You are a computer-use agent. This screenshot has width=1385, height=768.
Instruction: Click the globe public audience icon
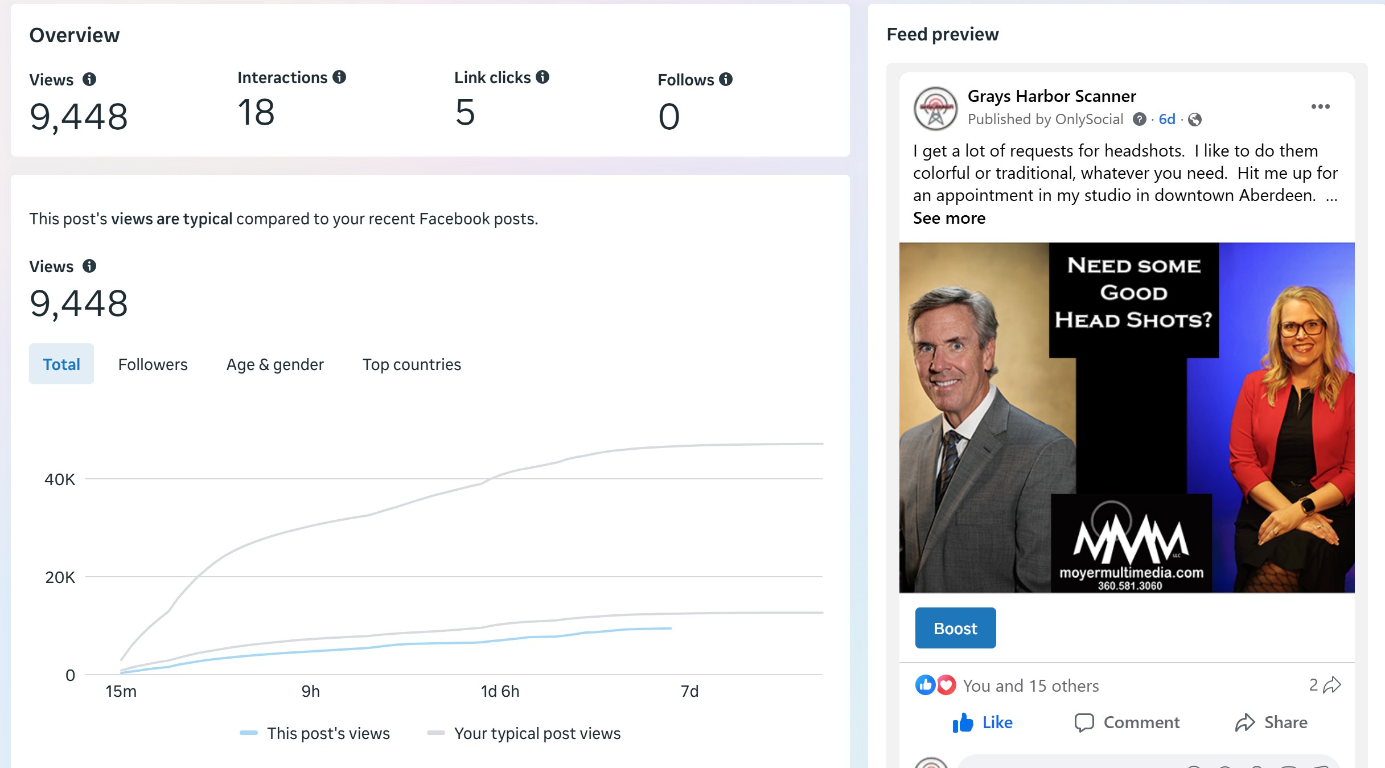click(x=1195, y=120)
